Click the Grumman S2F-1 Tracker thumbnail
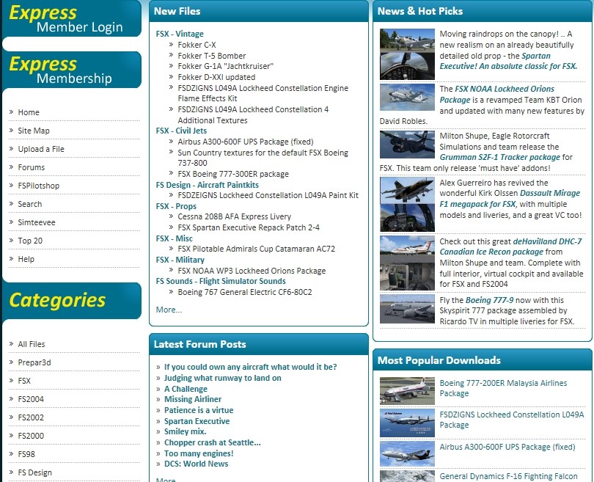Image resolution: width=594 pixels, height=482 pixels. click(407, 145)
